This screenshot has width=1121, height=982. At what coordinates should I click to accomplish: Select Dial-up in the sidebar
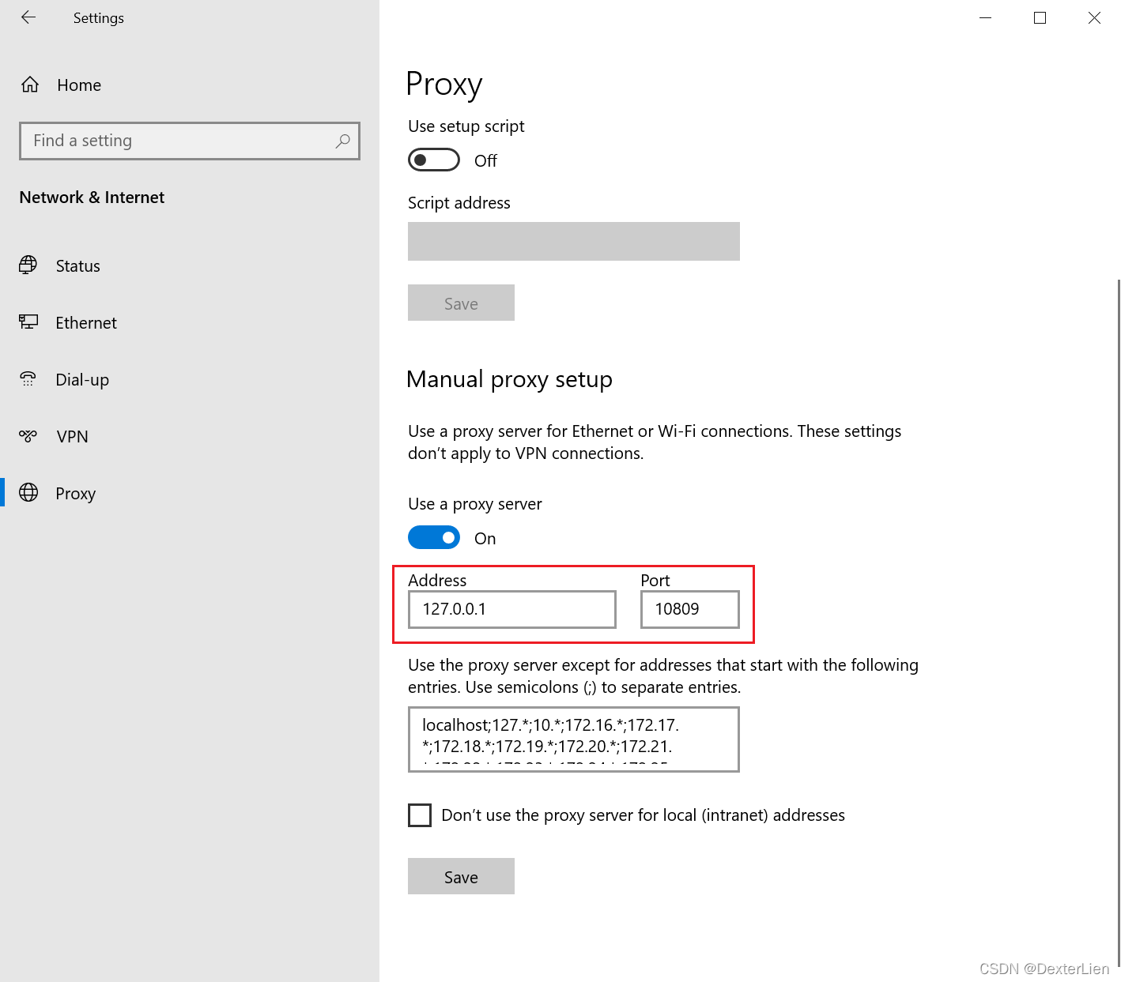(x=82, y=379)
